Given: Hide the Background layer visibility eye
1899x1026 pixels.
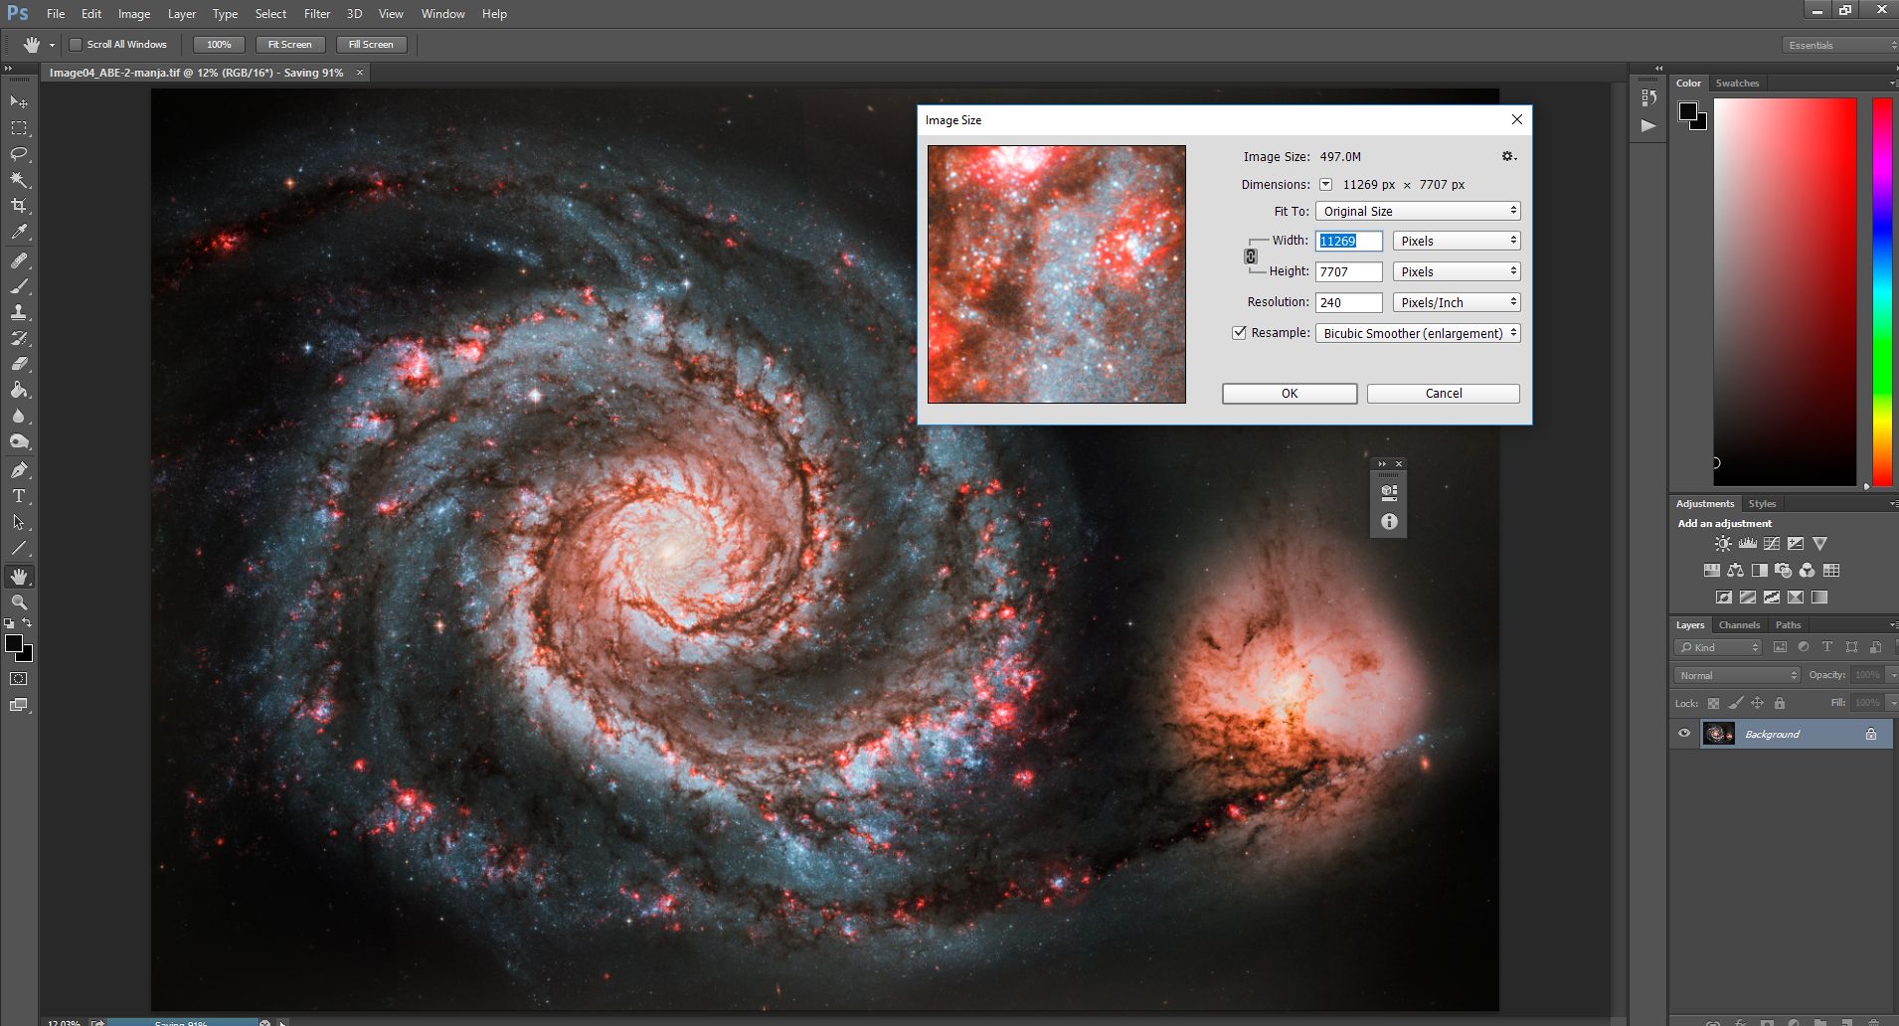Looking at the screenshot, I should pos(1684,734).
